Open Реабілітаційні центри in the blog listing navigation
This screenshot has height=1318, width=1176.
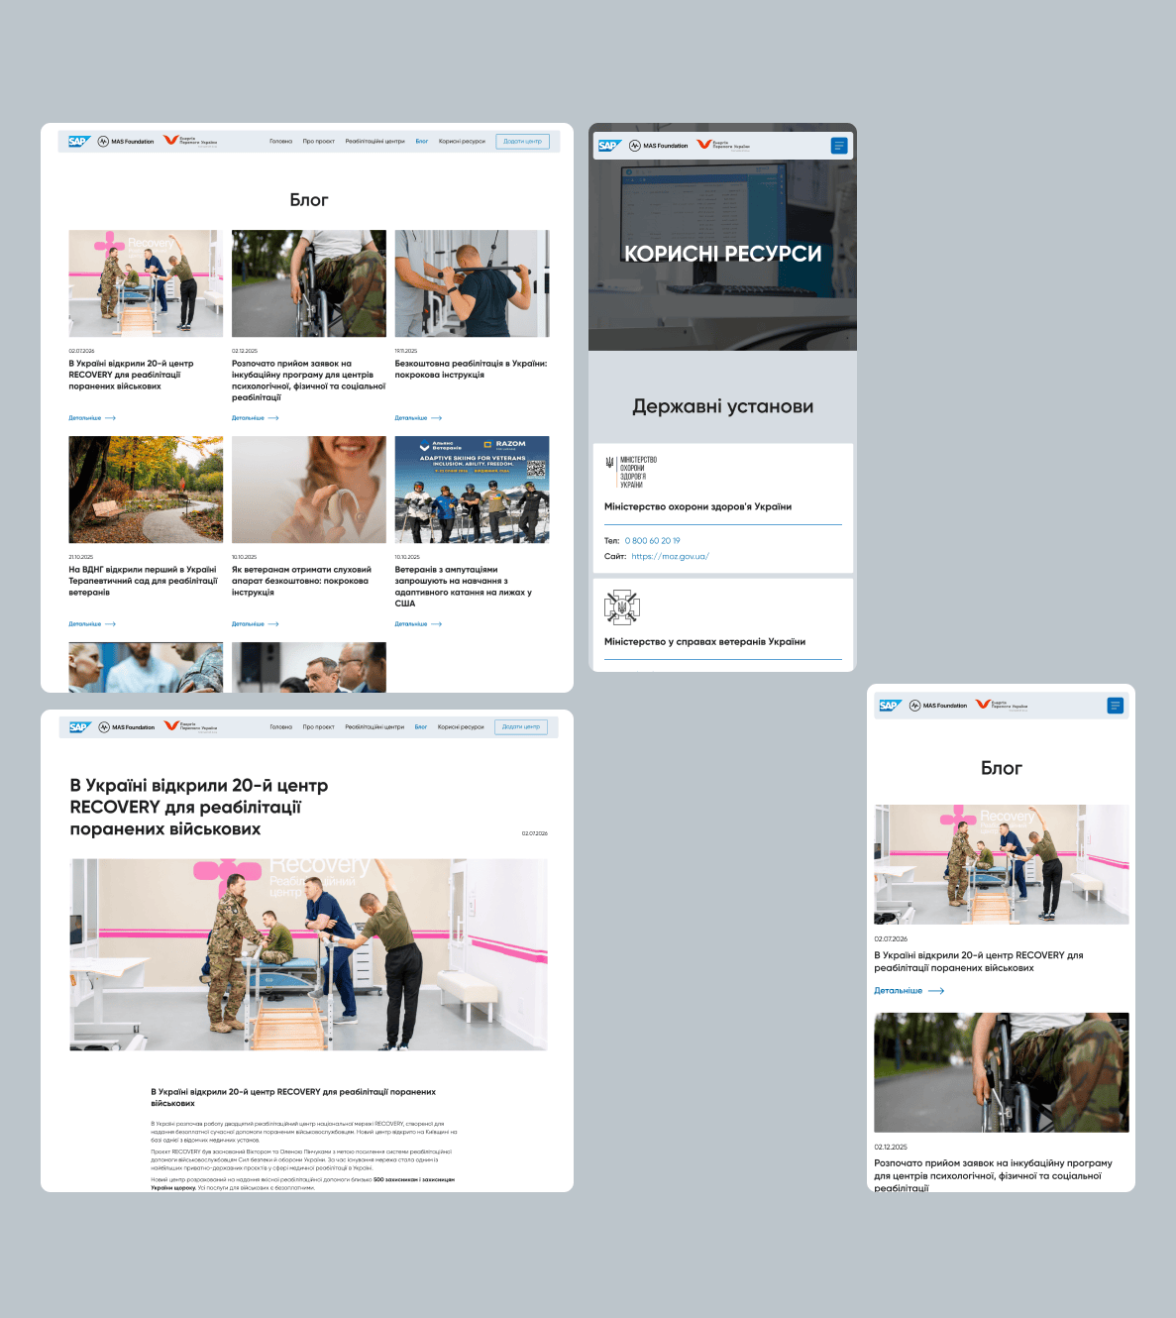375,142
